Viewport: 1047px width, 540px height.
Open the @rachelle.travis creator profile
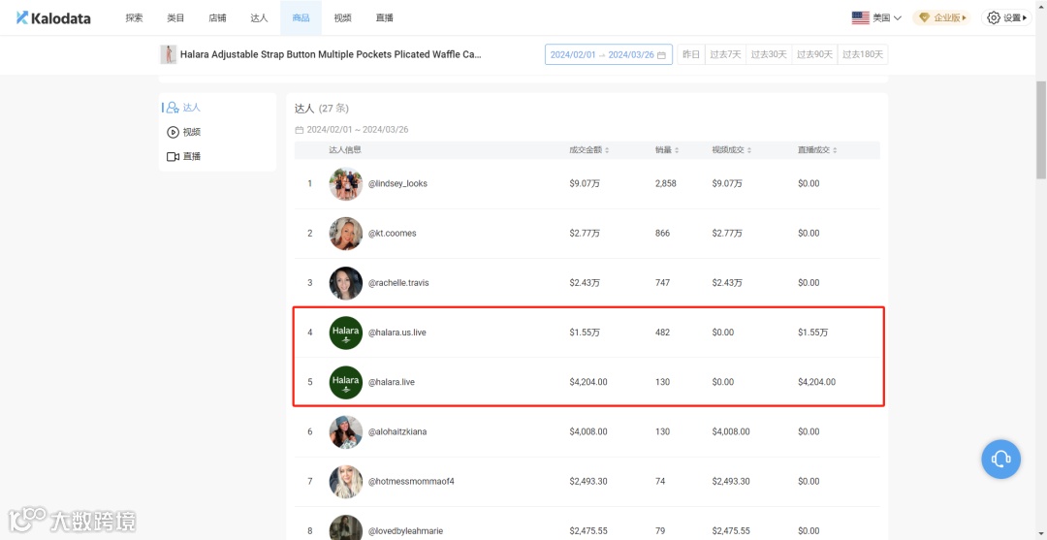[398, 283]
